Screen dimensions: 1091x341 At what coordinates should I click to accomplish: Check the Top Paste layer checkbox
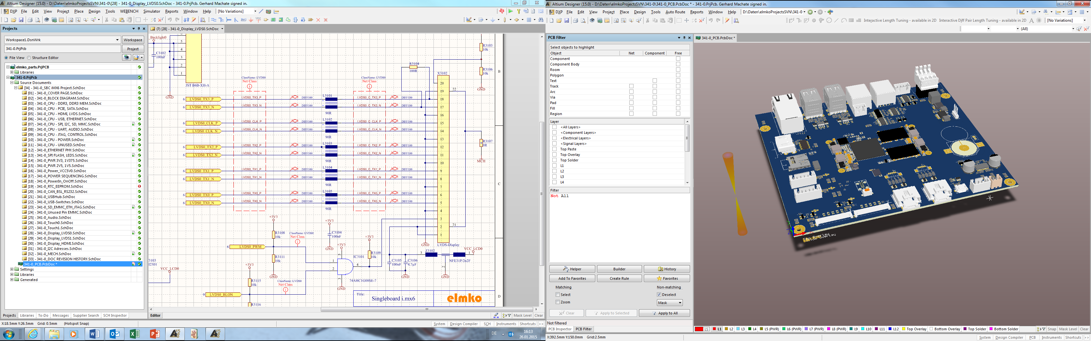point(554,149)
